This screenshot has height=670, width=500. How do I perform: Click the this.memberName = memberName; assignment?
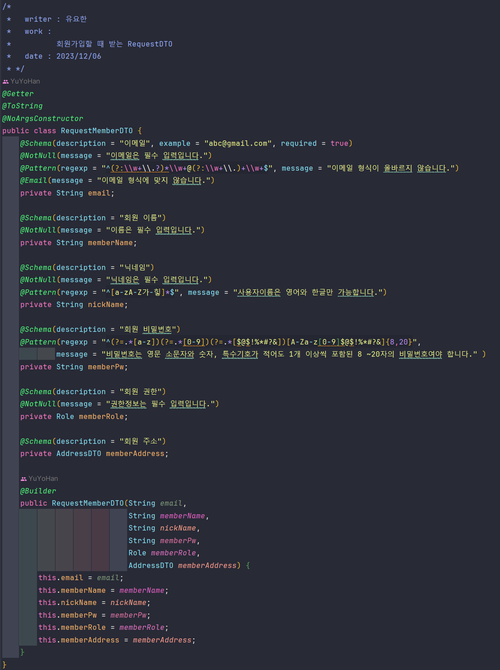(x=103, y=590)
